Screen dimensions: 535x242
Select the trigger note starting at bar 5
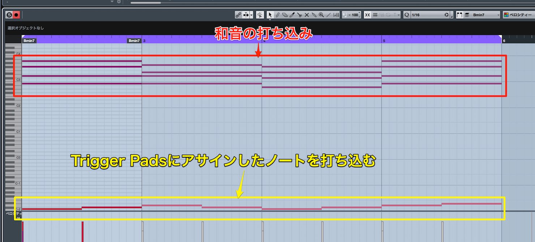pyautogui.click(x=412, y=205)
